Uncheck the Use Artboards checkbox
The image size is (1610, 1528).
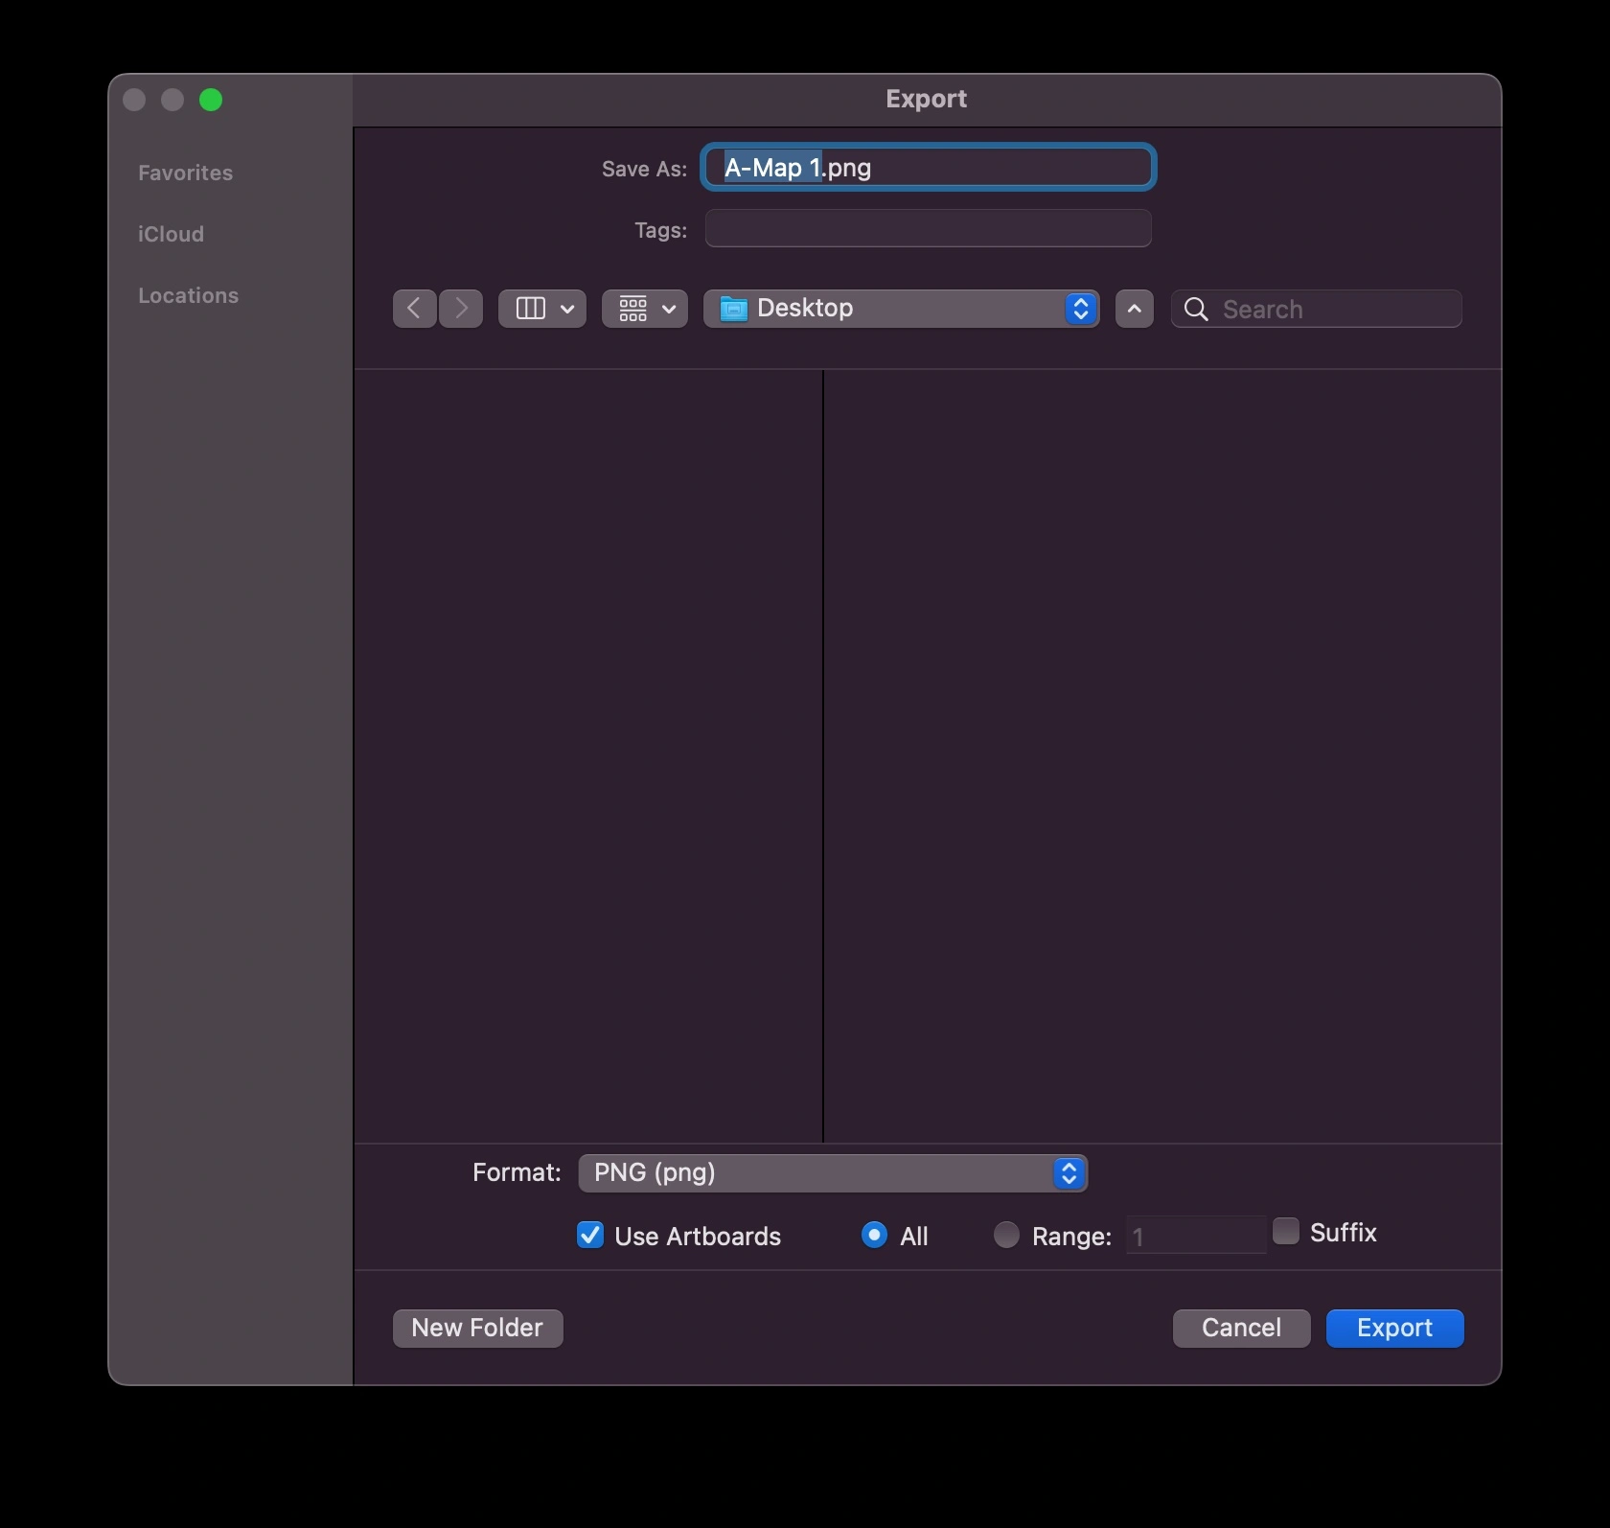589,1236
